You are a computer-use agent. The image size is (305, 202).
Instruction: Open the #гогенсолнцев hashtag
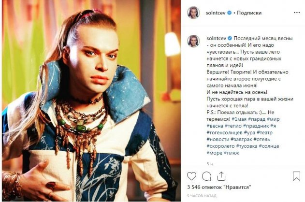[224, 132]
